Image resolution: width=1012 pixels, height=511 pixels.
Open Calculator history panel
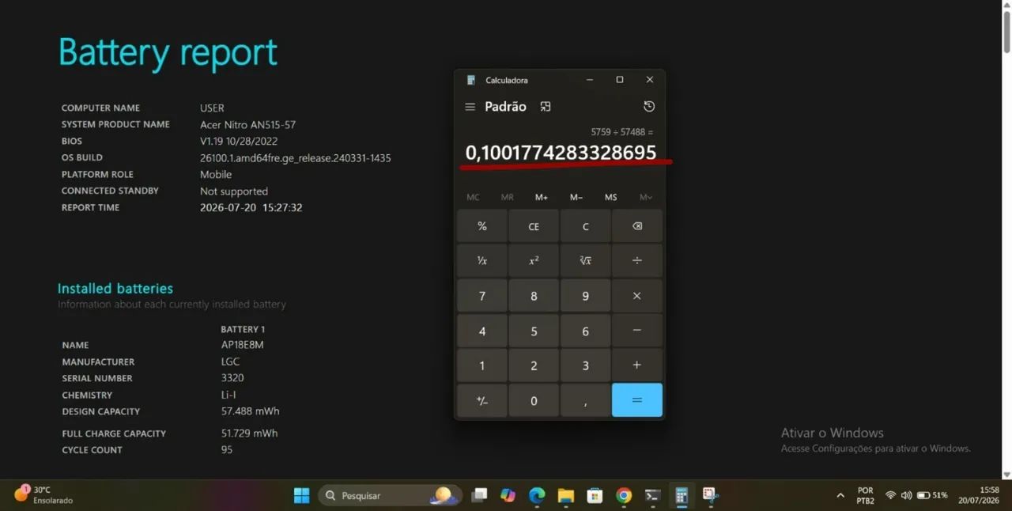[x=649, y=107]
